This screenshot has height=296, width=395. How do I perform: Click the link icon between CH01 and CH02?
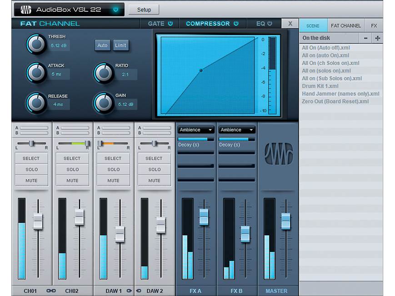(51, 291)
